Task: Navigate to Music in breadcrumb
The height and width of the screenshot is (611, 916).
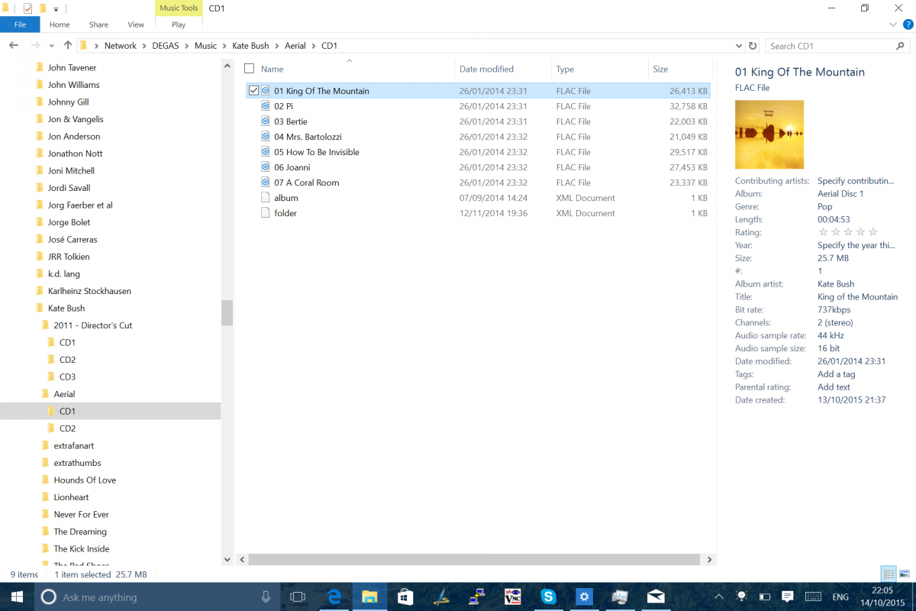Action: tap(205, 46)
